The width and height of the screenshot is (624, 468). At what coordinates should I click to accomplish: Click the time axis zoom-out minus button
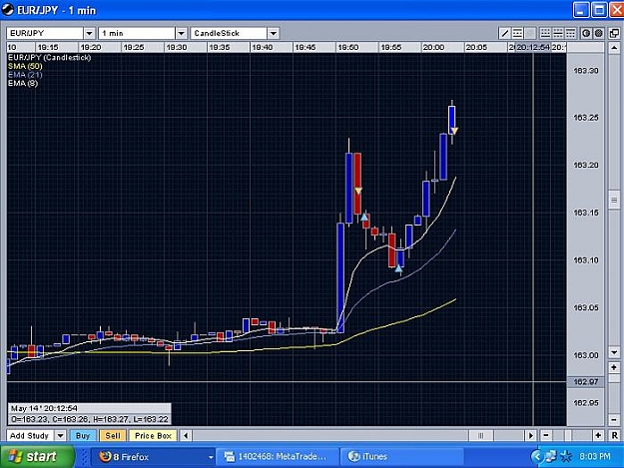(546, 435)
